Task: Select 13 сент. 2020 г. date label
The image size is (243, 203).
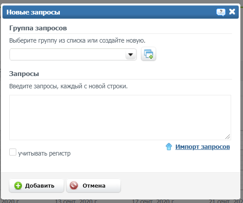Action: click(76, 201)
